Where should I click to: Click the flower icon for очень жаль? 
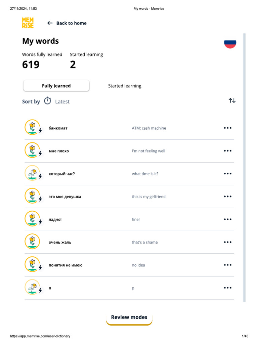click(32, 242)
